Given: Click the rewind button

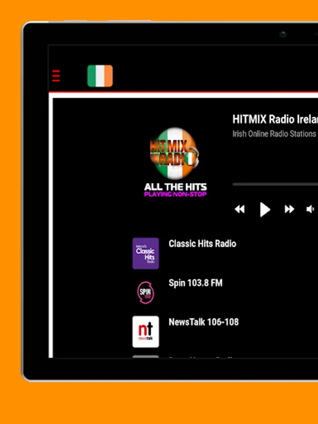Looking at the screenshot, I should pyautogui.click(x=240, y=209).
